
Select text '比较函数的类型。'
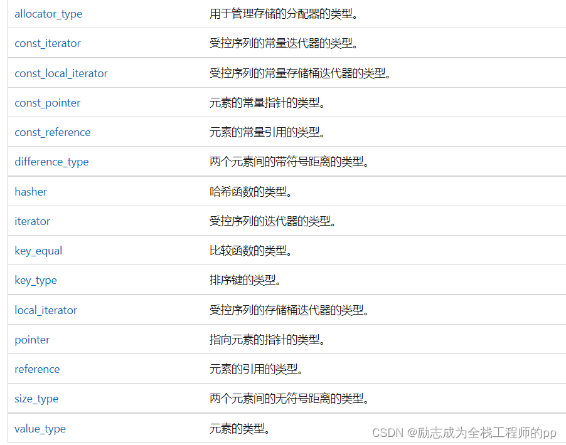(251, 251)
